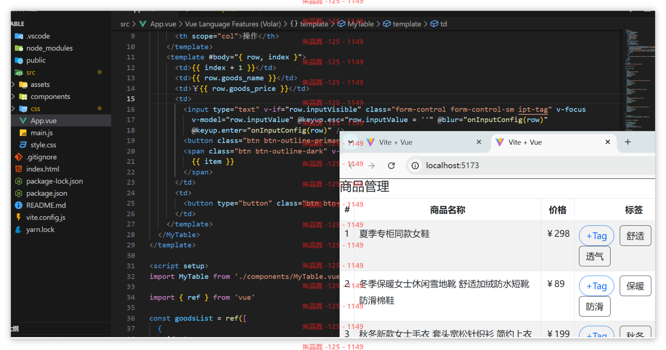The height and width of the screenshot is (350, 666).
Task: Click the 透气 tag button
Action: (595, 256)
